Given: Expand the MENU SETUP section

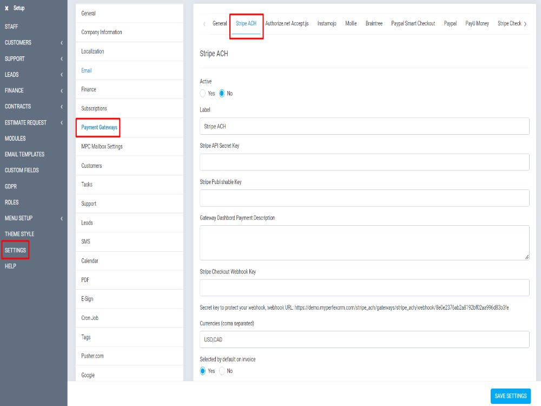Looking at the screenshot, I should point(18,218).
